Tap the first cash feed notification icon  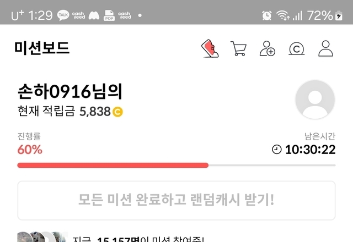(78, 15)
